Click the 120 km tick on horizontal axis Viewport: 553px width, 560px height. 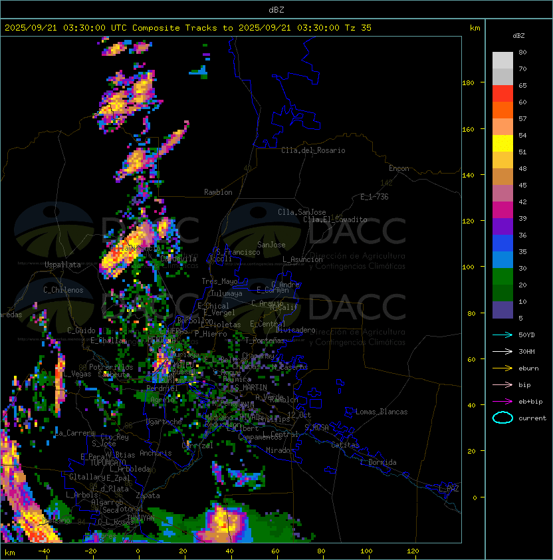click(x=413, y=551)
